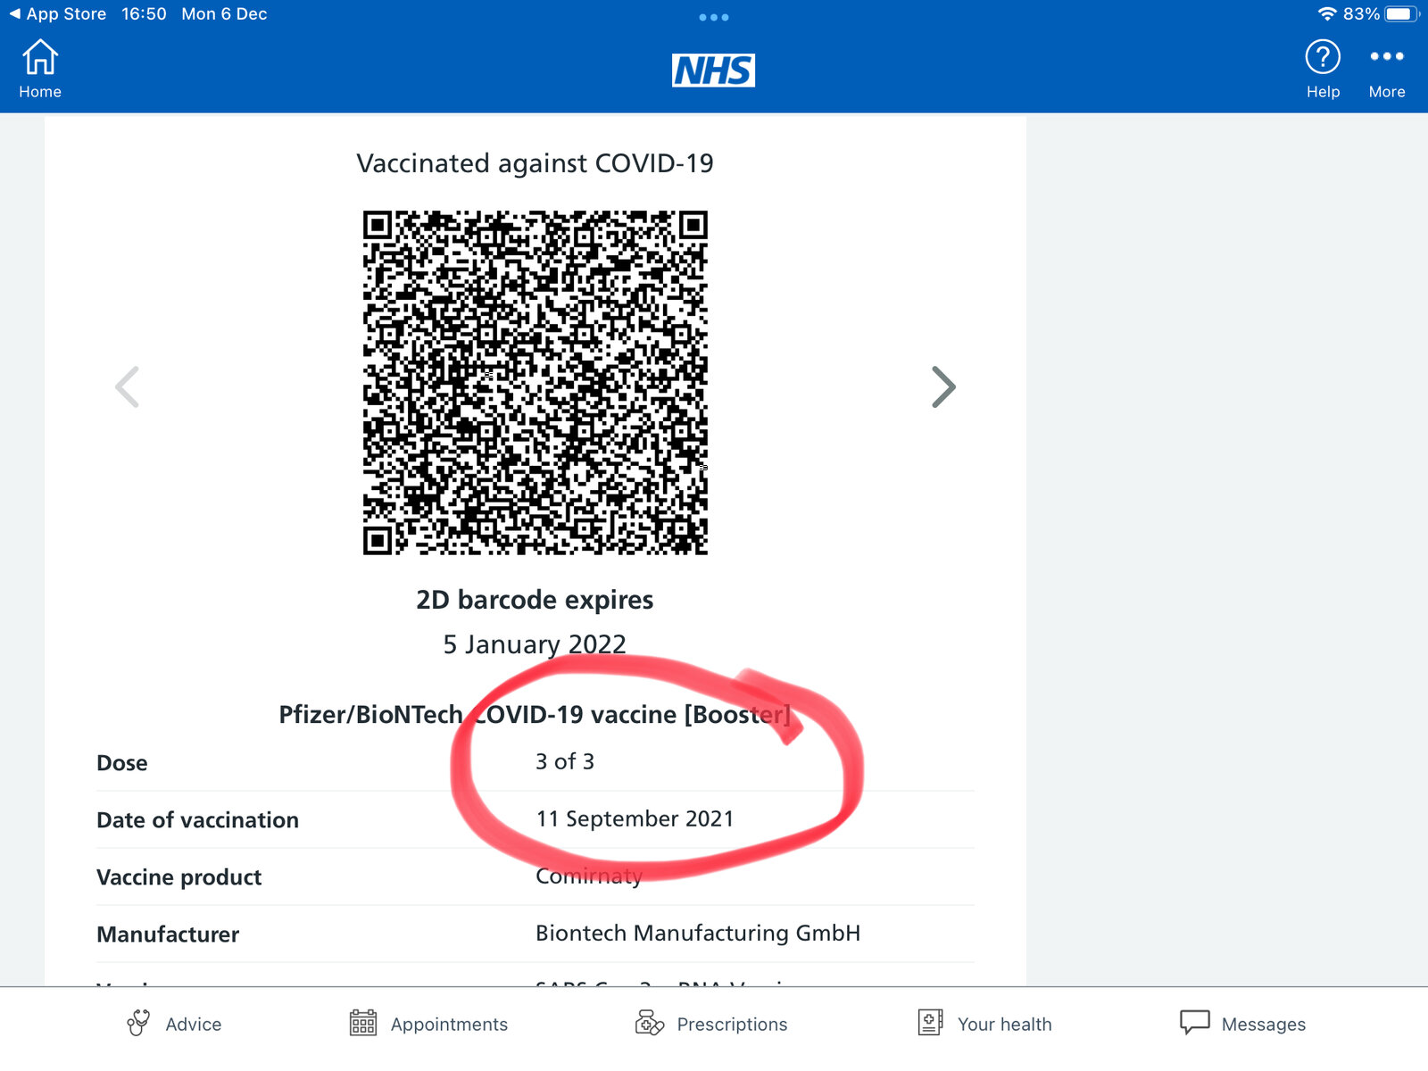This screenshot has width=1428, height=1071.
Task: Tap the Home house icon
Action: [40, 58]
